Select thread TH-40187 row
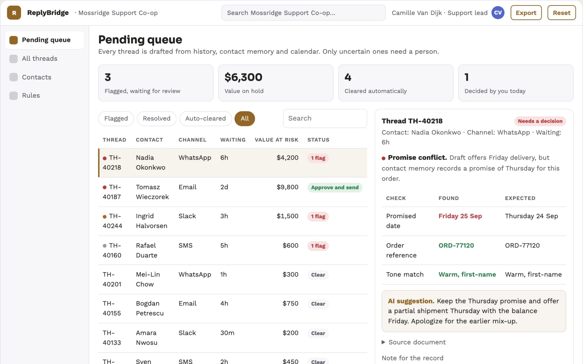This screenshot has height=364, width=583. 232,192
